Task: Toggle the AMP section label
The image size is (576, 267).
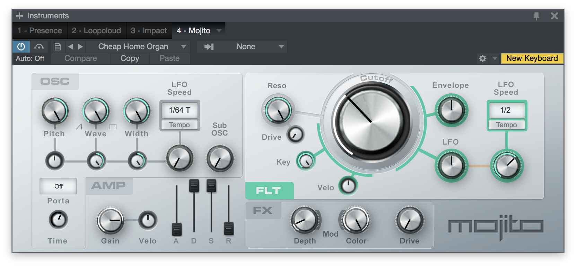Action: pos(109,186)
